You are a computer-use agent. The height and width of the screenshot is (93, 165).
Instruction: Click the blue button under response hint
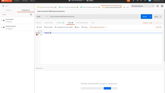[x=107, y=88]
